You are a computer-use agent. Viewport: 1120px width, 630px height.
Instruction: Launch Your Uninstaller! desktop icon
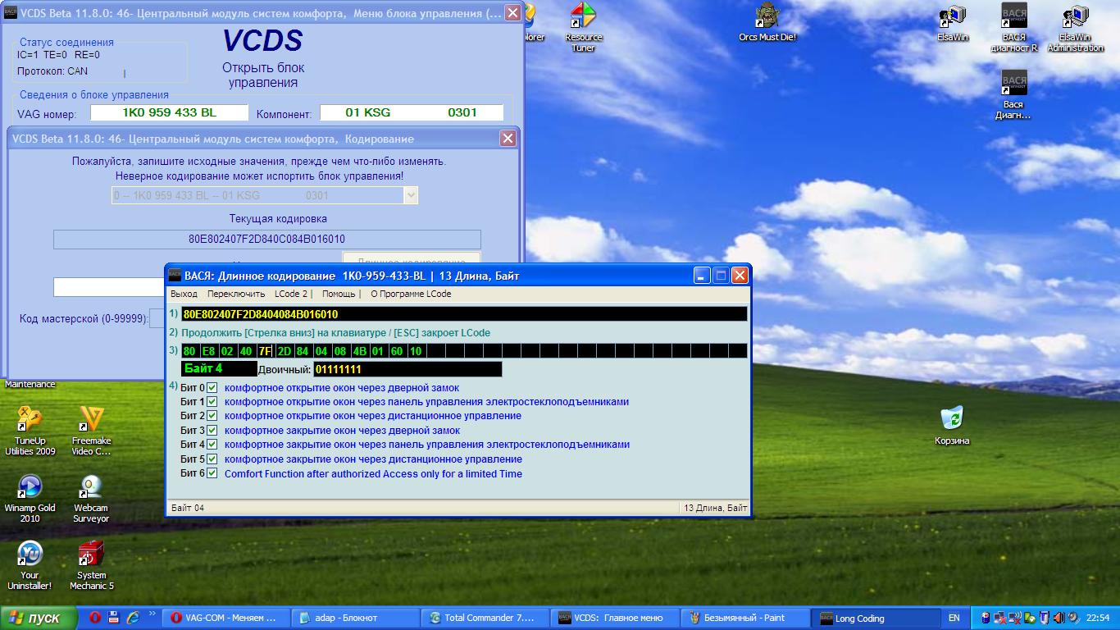[30, 565]
